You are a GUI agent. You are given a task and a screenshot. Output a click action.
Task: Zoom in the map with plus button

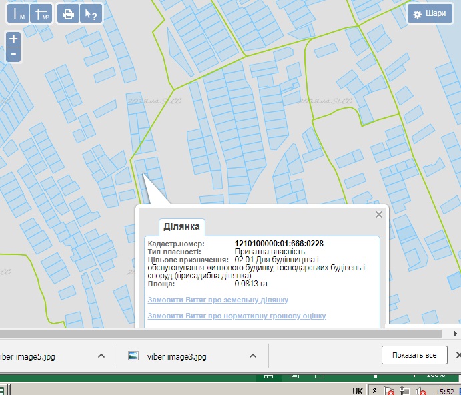click(13, 39)
